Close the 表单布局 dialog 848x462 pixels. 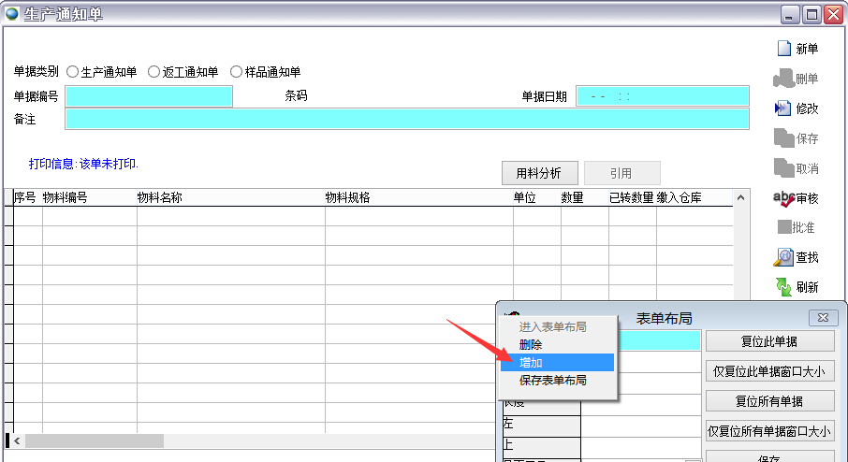coord(822,318)
